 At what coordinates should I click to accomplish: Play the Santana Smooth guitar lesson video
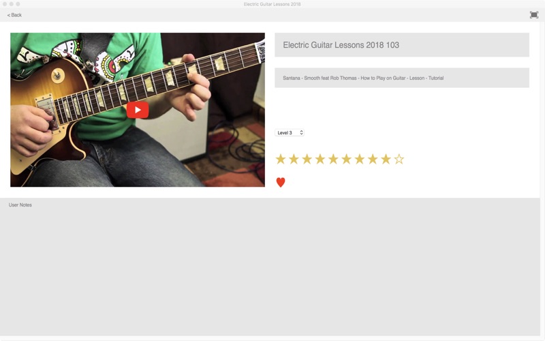click(138, 110)
